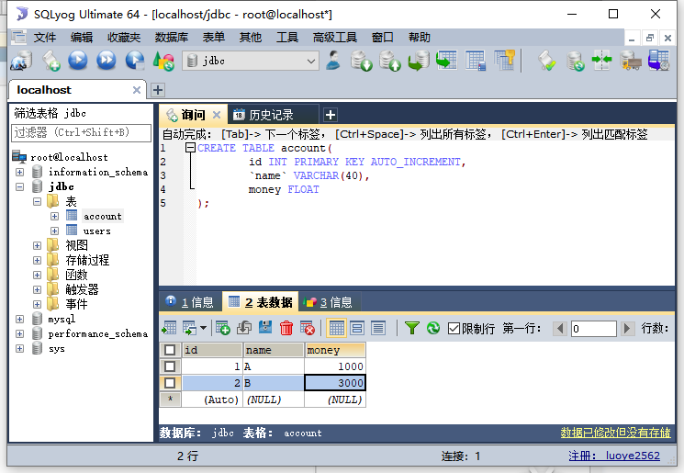684x473 pixels.
Task: Click schema synchronization green arrows icon
Action: (602, 61)
